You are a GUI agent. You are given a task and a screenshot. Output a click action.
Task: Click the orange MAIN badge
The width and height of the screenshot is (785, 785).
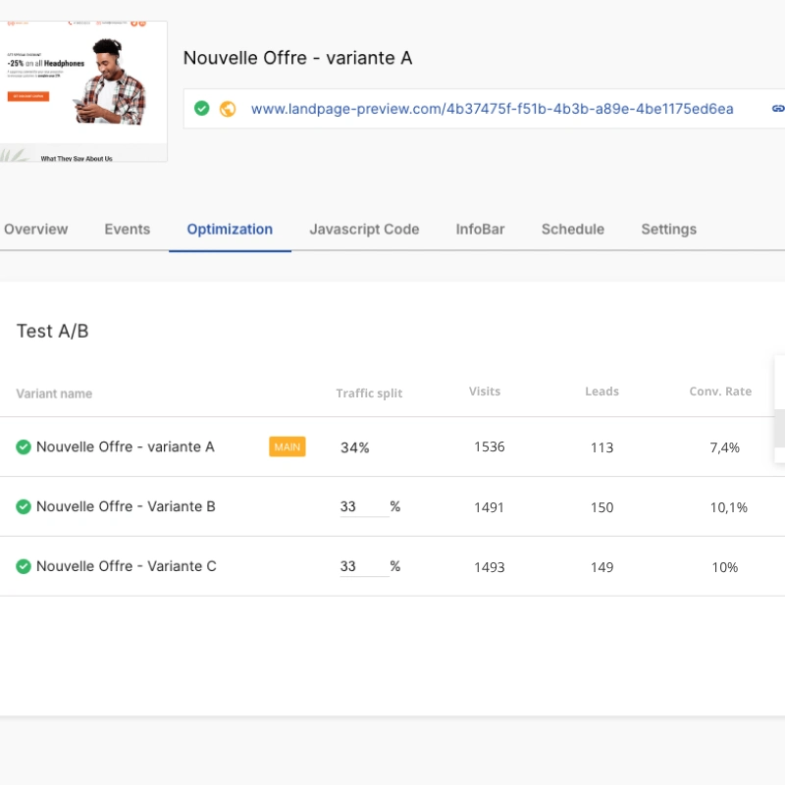tap(287, 446)
